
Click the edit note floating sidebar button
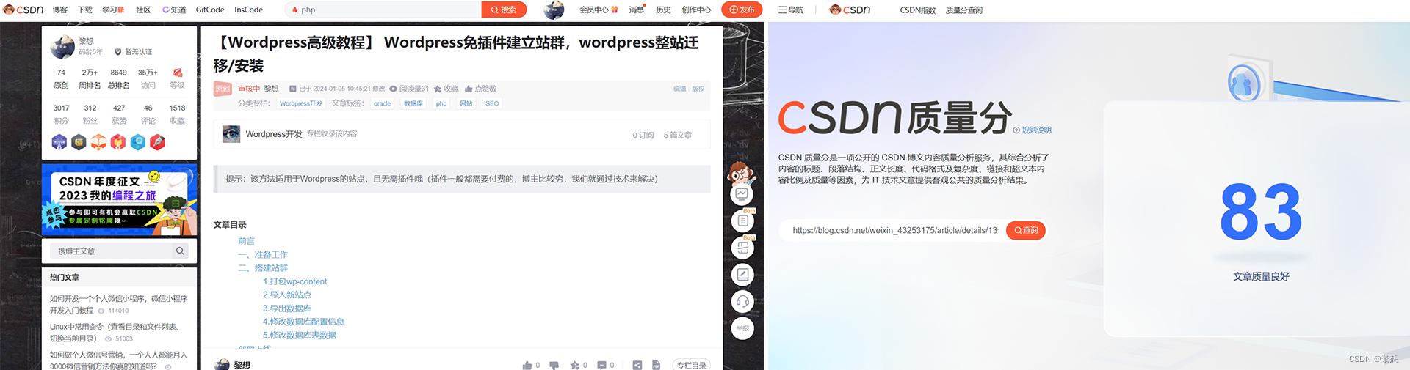742,275
